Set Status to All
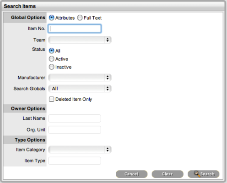 point(51,50)
